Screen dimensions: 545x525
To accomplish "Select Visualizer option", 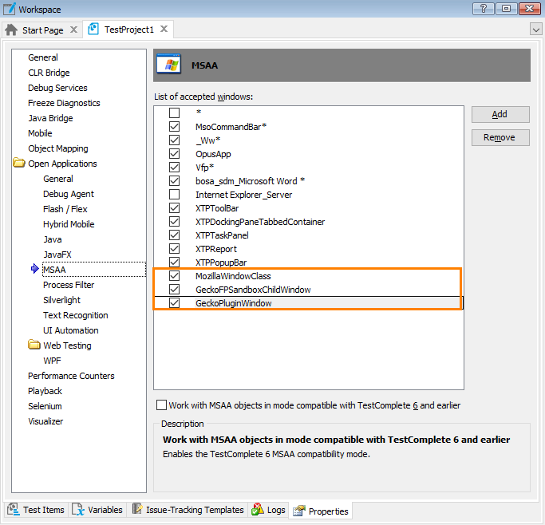I will (x=45, y=421).
